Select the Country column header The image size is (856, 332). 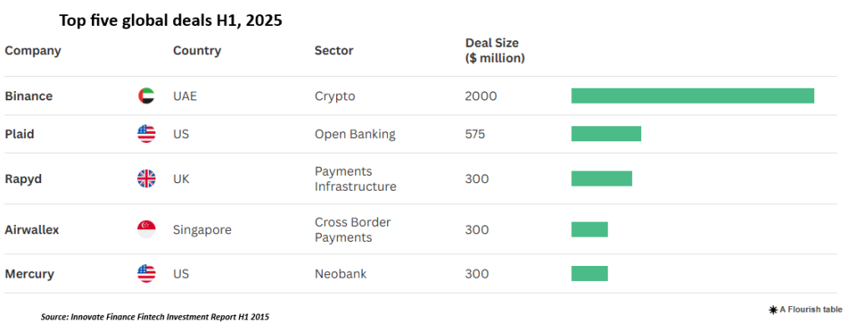point(196,51)
